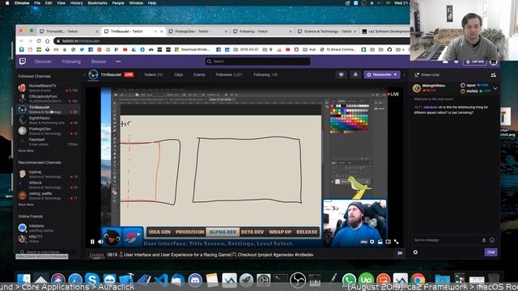Expand the top gifters chevron in chat
Viewport: 518px width, 291px height.
click(x=495, y=88)
